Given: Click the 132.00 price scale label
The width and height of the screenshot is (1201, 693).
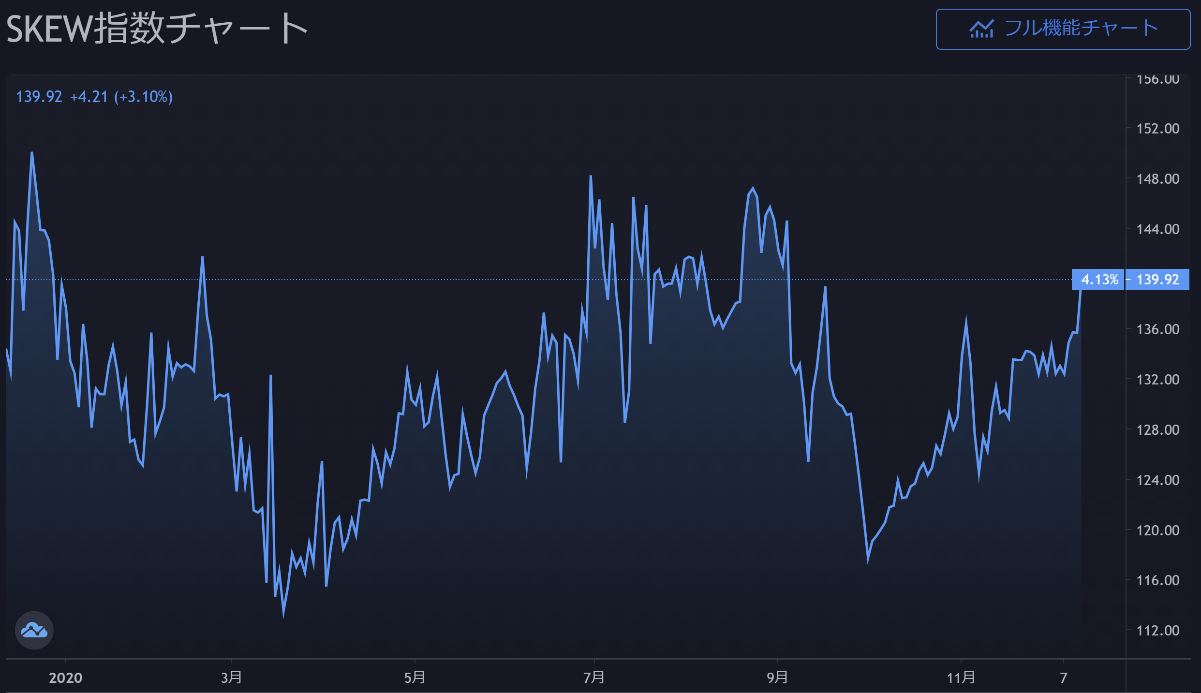Looking at the screenshot, I should pyautogui.click(x=1157, y=380).
